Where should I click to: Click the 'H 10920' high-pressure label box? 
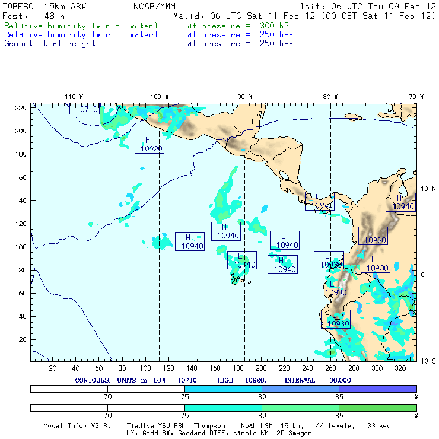(149, 144)
